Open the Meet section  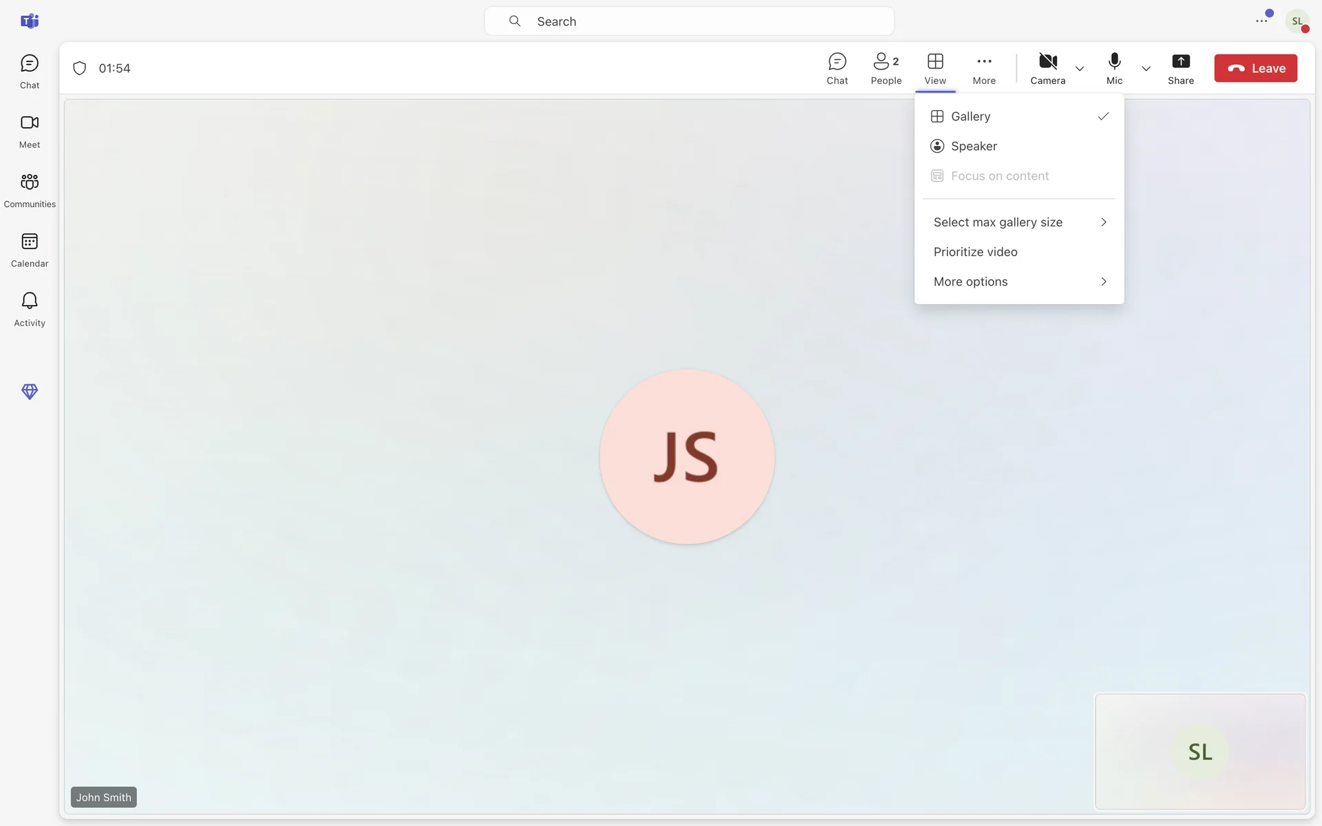coord(29,131)
